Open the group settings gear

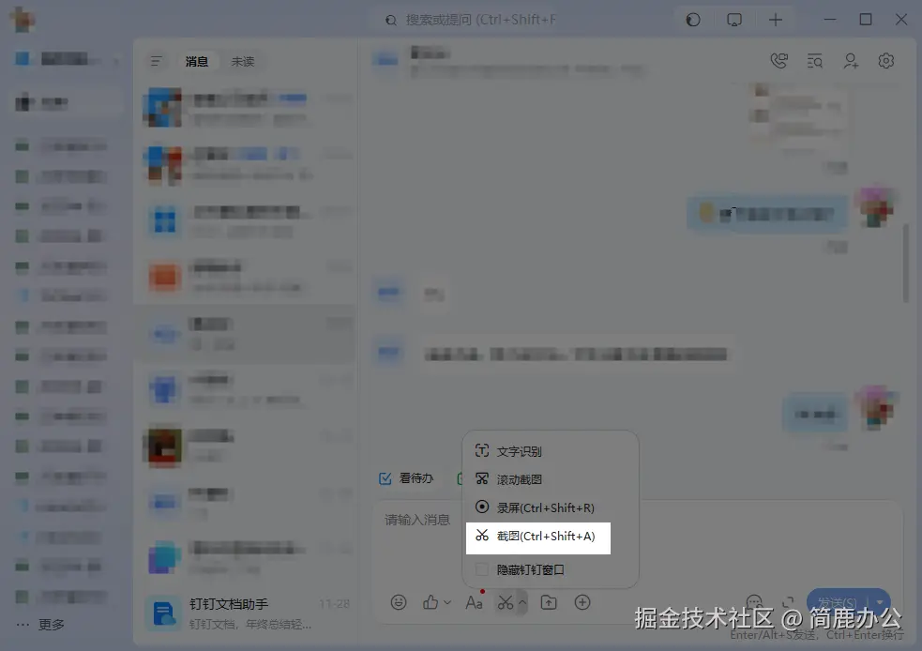click(885, 60)
